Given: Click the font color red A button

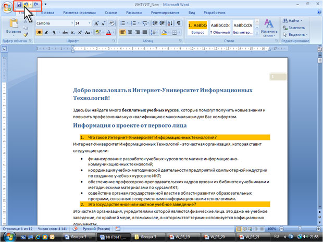Looking at the screenshot, I should 109,32.
